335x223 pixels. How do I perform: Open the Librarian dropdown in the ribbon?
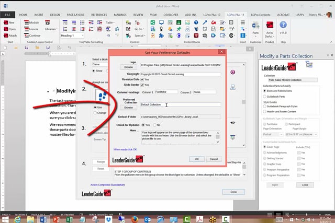(51, 29)
